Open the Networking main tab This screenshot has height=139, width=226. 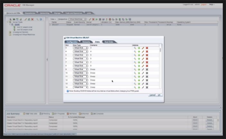pos(45,13)
